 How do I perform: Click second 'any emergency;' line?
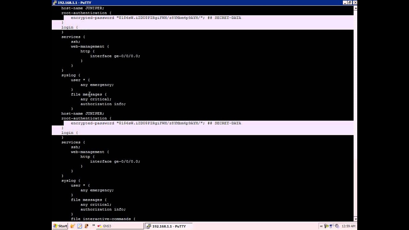coord(97,190)
